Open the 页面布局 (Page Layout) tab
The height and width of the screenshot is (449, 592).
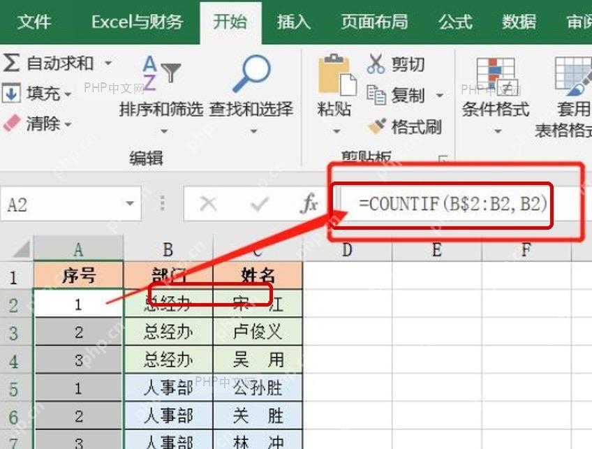click(x=374, y=21)
